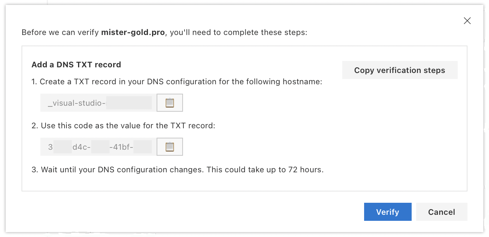The height and width of the screenshot is (237, 489).
Task: Click the Add a DNS TXT record heading
Action: tap(76, 64)
